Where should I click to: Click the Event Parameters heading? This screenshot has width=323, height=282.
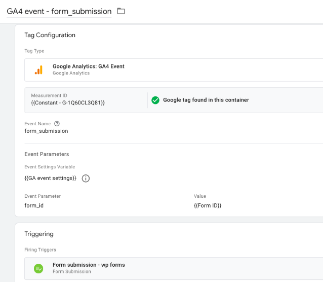coord(47,154)
